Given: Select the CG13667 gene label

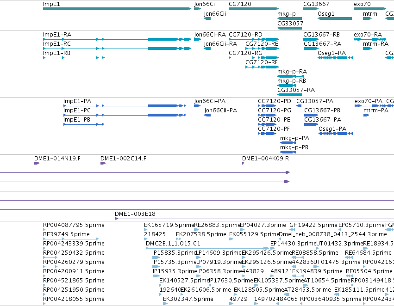Looking at the screenshot, I should point(316,4).
